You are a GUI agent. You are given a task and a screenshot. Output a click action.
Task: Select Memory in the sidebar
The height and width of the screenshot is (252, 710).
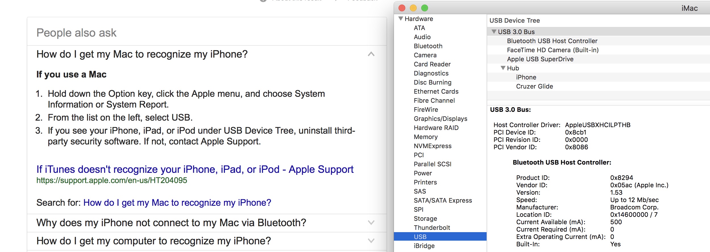pos(426,137)
